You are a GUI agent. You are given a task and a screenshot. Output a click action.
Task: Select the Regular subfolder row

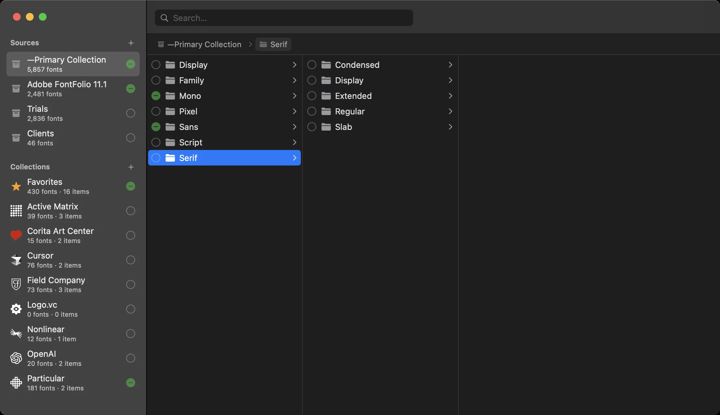point(380,112)
